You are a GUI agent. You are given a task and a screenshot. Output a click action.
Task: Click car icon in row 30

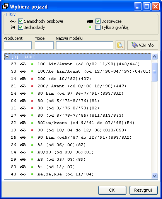tap(23, 71)
